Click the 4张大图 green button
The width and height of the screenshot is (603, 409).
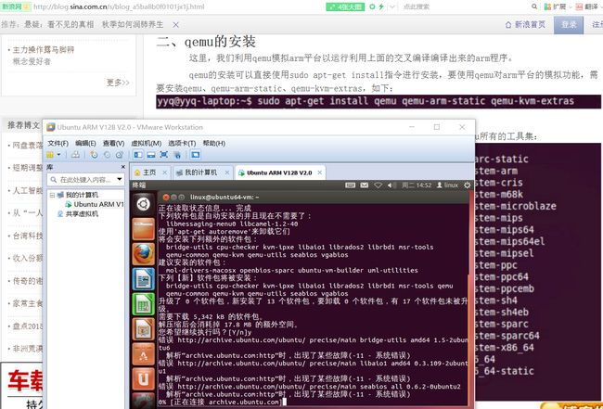click(x=345, y=6)
